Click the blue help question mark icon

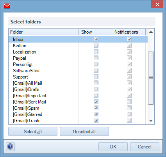(x=10, y=146)
